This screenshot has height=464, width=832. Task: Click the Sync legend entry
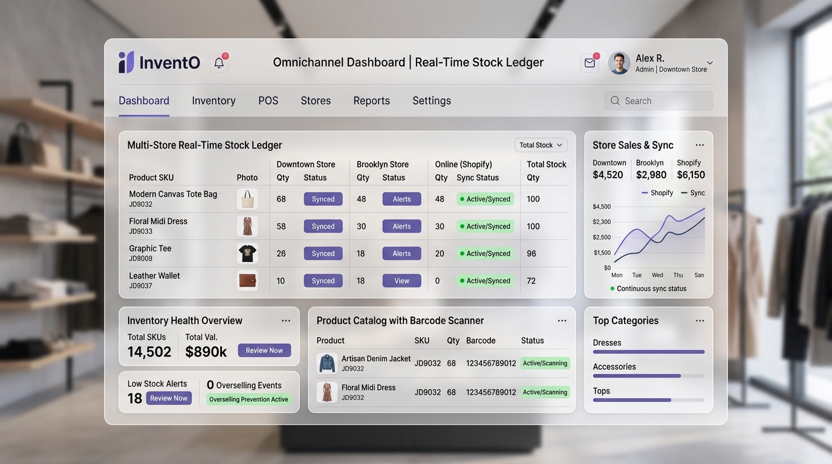(x=693, y=193)
